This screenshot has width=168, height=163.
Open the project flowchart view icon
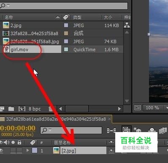coord(127,25)
